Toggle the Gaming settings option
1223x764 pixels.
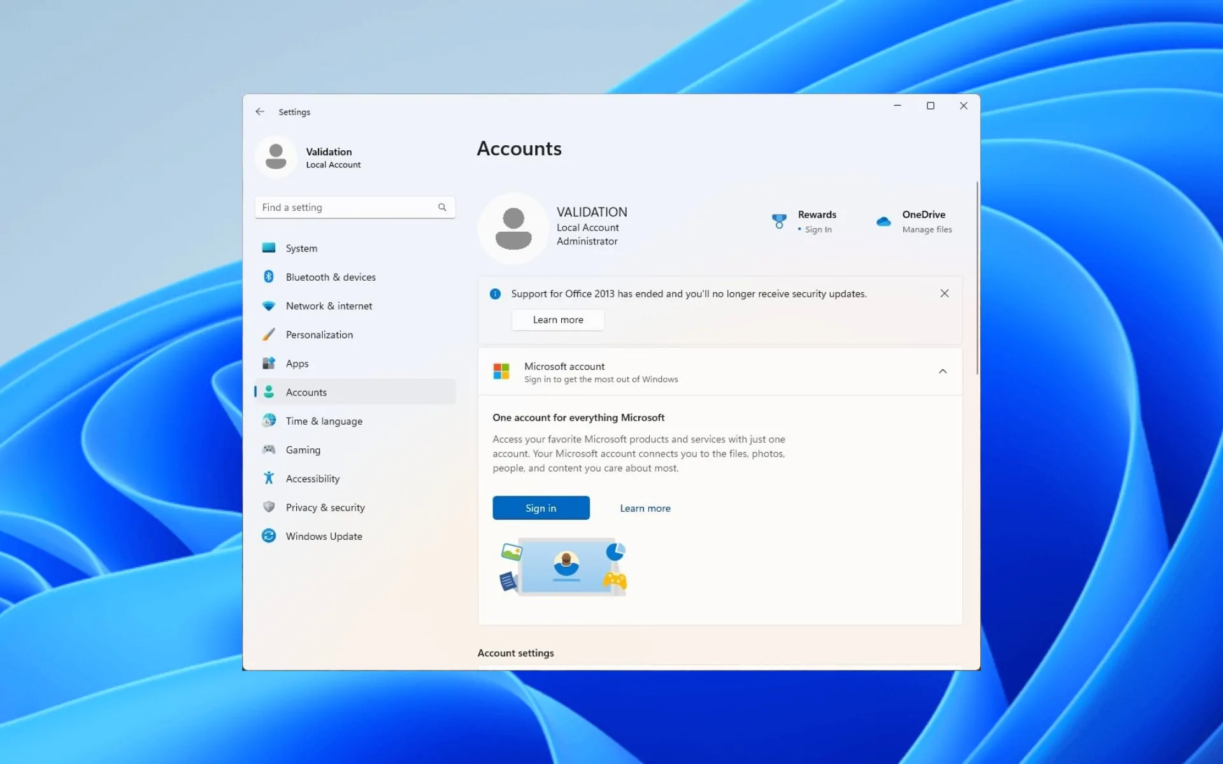coord(303,449)
